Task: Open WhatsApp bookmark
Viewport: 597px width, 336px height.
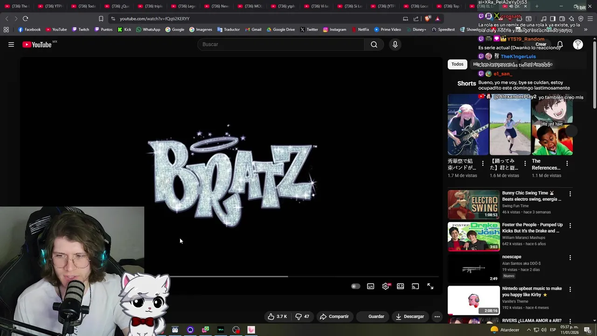Action: pos(148,29)
